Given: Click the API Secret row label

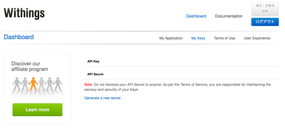Looking at the screenshot, I should tap(95, 74).
